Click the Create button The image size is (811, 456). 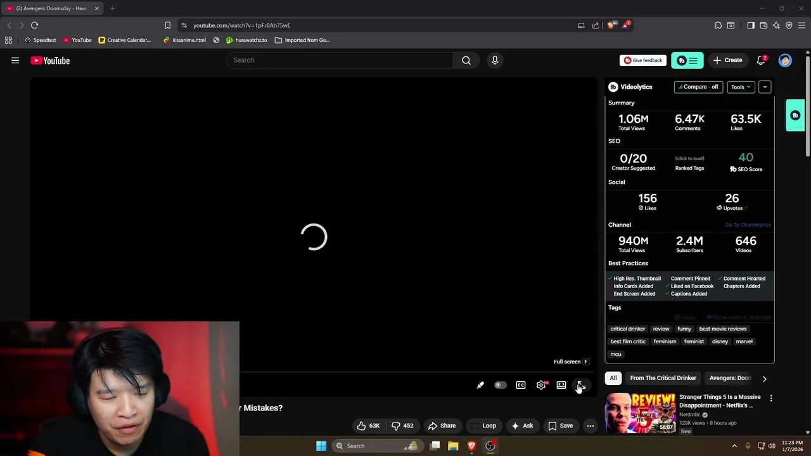(727, 60)
